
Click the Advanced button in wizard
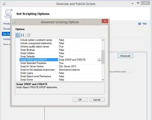point(126,56)
